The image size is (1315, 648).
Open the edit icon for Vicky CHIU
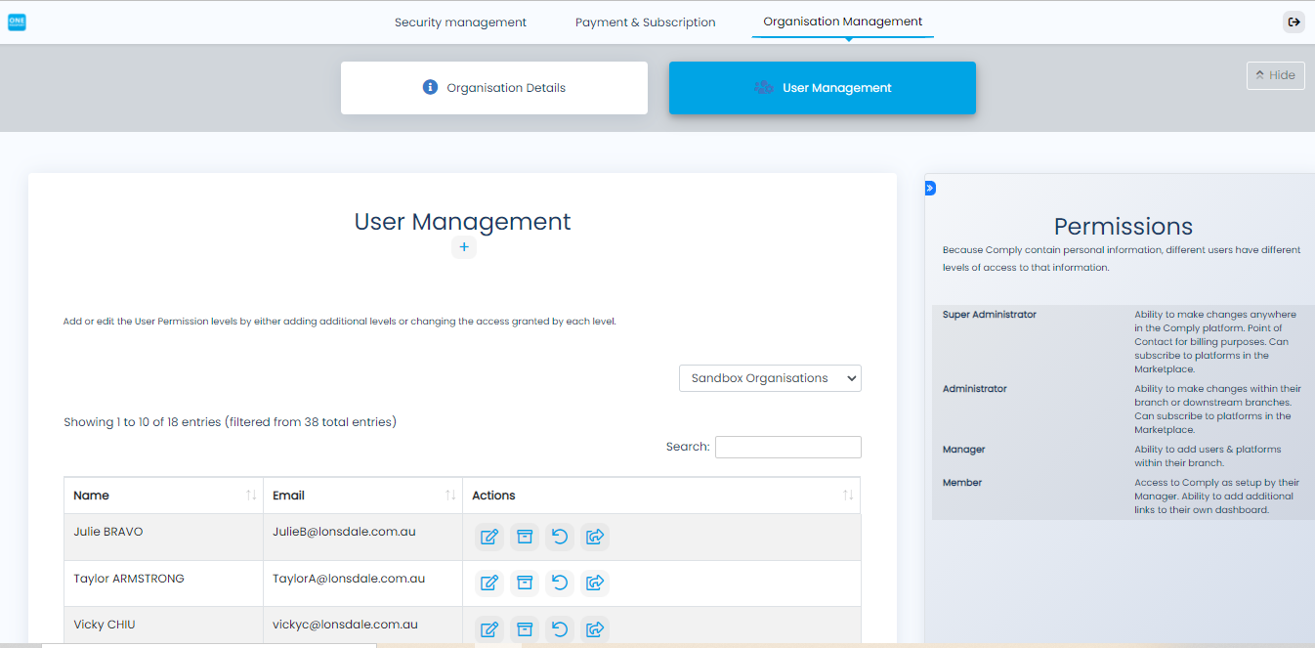point(489,629)
